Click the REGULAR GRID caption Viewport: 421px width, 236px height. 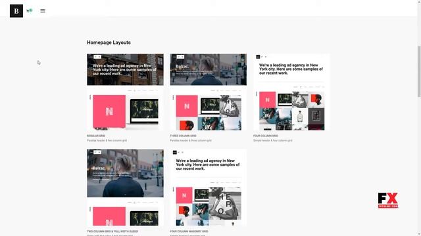point(96,136)
